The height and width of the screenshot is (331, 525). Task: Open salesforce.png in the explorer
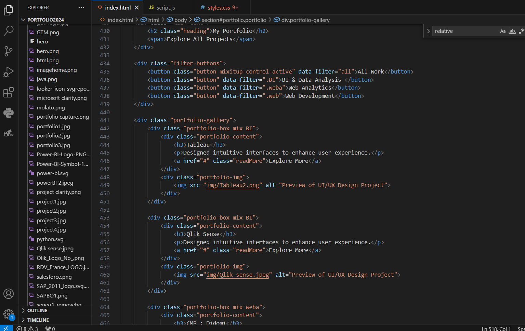point(55,277)
